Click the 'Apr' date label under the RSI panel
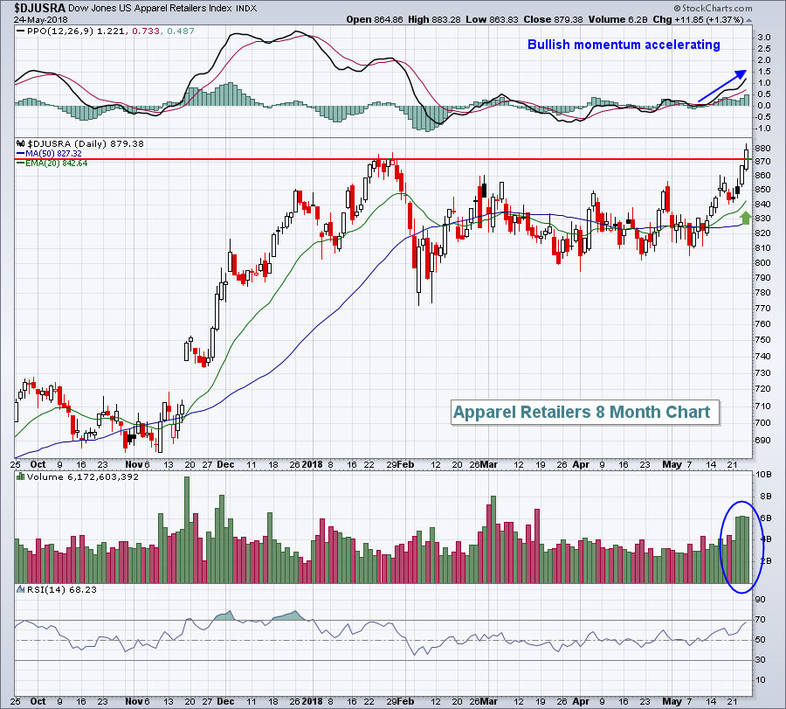The height and width of the screenshot is (709, 786). [581, 701]
